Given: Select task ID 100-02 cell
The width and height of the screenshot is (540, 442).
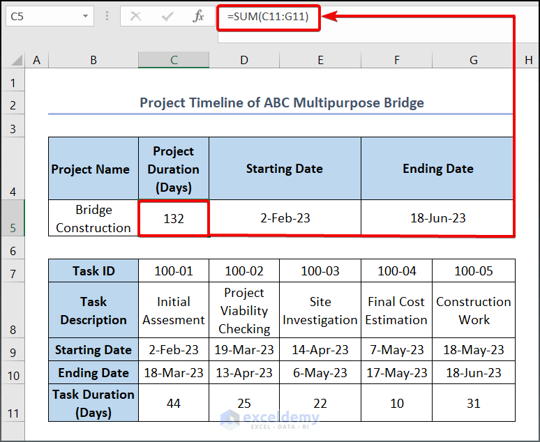Looking at the screenshot, I should [x=244, y=271].
